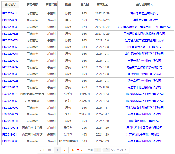This screenshot has height=154, width=175.
Task: Open holder 吉林乐斯药业有限公司
Action: click(144, 13)
